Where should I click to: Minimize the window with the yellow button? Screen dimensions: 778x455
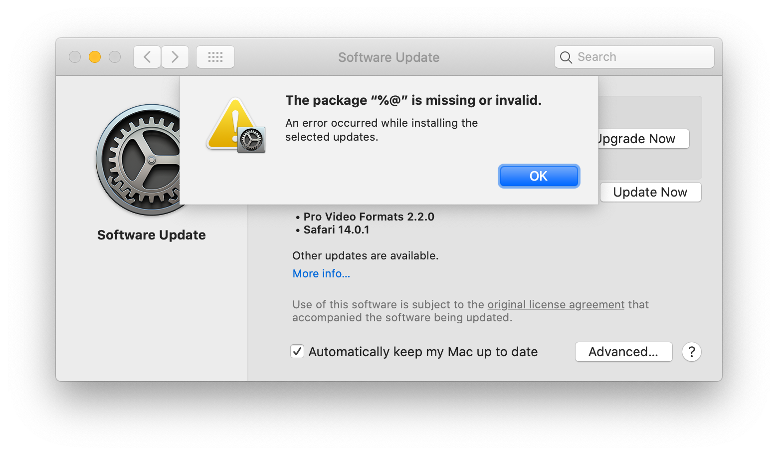click(95, 57)
